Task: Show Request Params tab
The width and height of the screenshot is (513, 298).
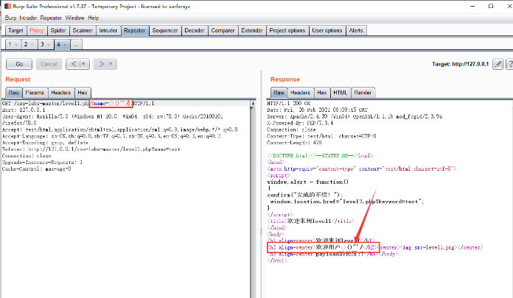Action: [35, 93]
